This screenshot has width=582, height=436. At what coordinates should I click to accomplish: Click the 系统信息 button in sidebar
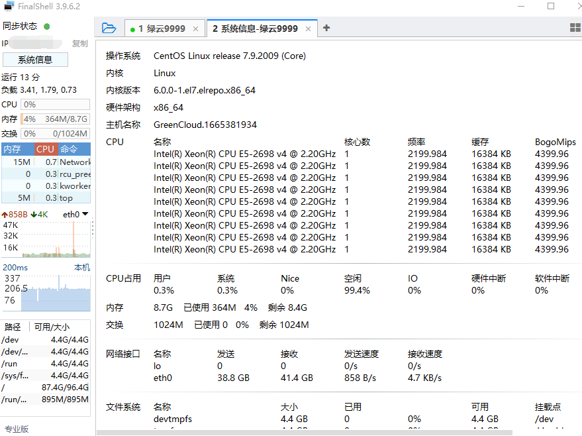pos(34,60)
